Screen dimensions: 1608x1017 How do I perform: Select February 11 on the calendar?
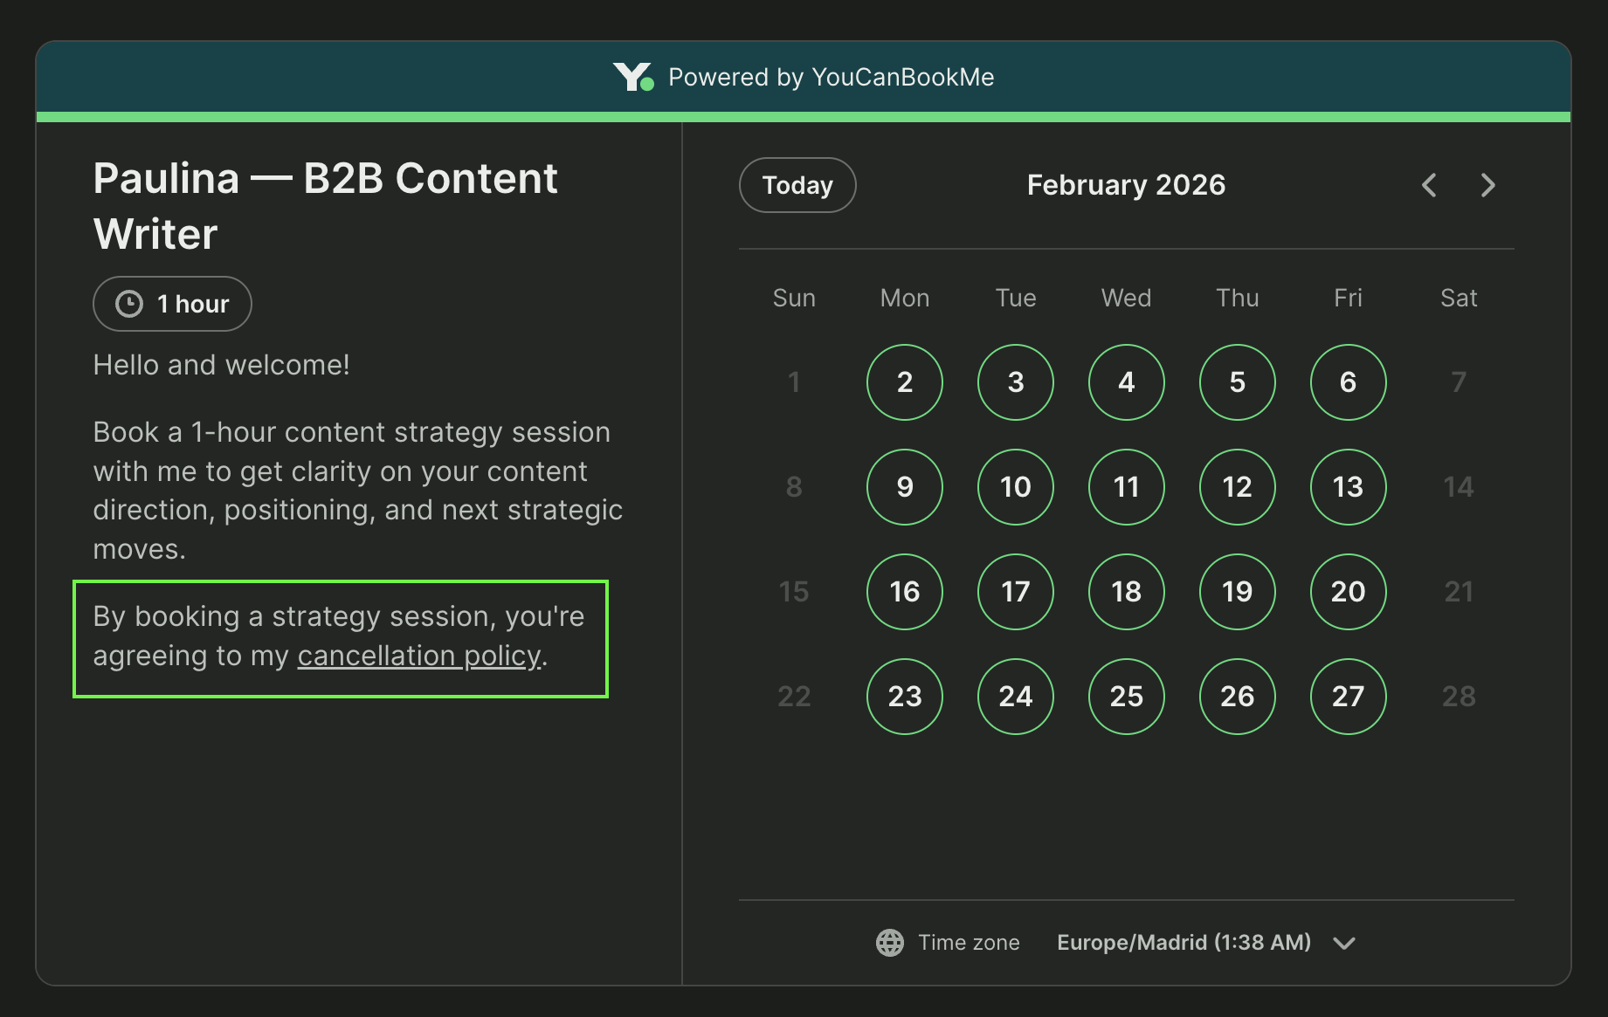point(1126,487)
